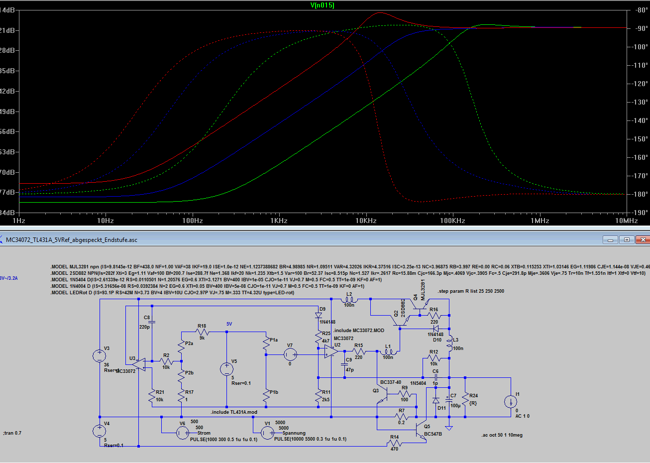The image size is (650, 463).
Task: Select load resistor R24 symbol
Action: click(465, 399)
